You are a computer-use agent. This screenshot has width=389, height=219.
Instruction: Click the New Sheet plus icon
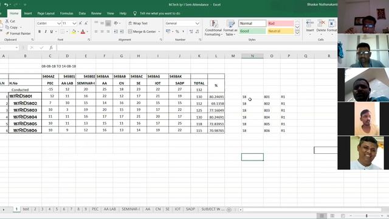[229, 210]
